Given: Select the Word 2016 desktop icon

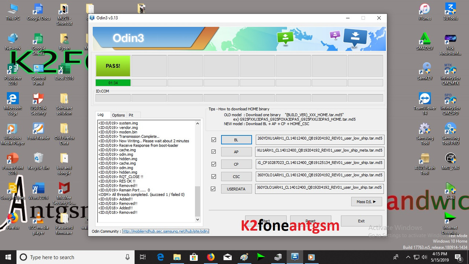Looking at the screenshot, I should point(38,191).
